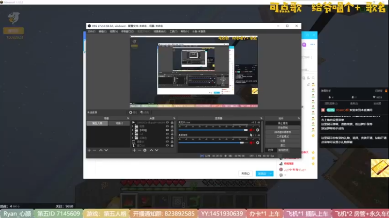Add a new scene with the plus icon
The height and width of the screenshot is (218, 389).
[x=89, y=150]
